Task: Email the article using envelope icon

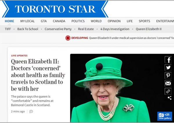Action: click(x=168, y=83)
